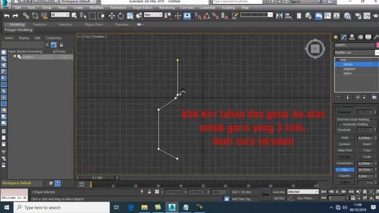Open the Tools menu
The width and height of the screenshot is (379, 213).
point(31,8)
